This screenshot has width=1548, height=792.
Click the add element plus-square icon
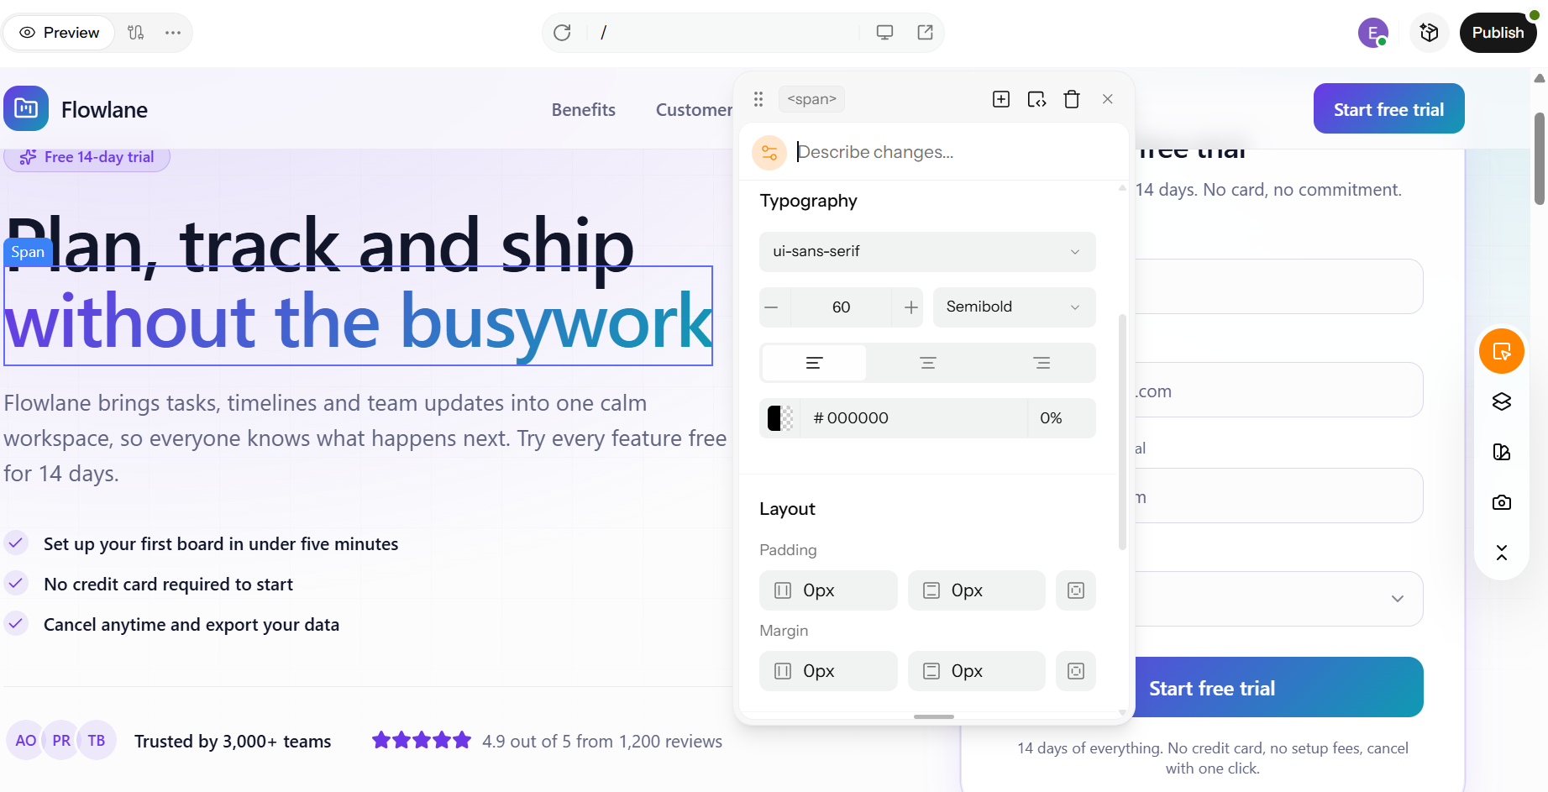pyautogui.click(x=1001, y=99)
